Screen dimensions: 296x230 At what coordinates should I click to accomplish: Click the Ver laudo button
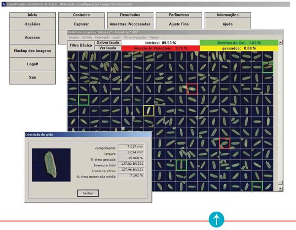tap(108, 48)
